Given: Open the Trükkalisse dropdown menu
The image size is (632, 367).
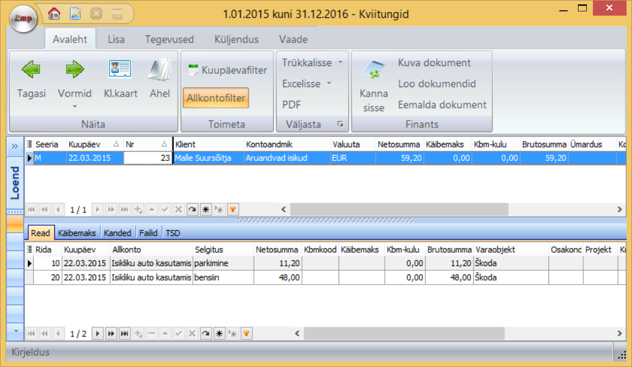Looking at the screenshot, I should [x=312, y=62].
